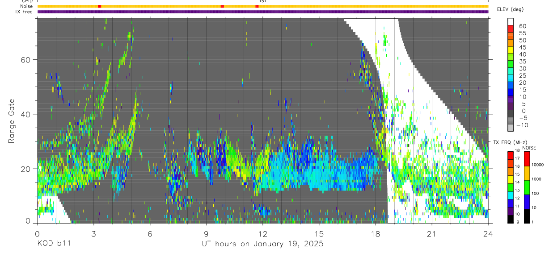Click the 'Noise' row label at top left

click(26, 6)
